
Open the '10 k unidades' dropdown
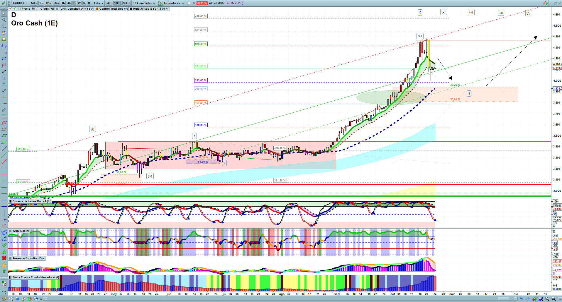click(x=144, y=3)
